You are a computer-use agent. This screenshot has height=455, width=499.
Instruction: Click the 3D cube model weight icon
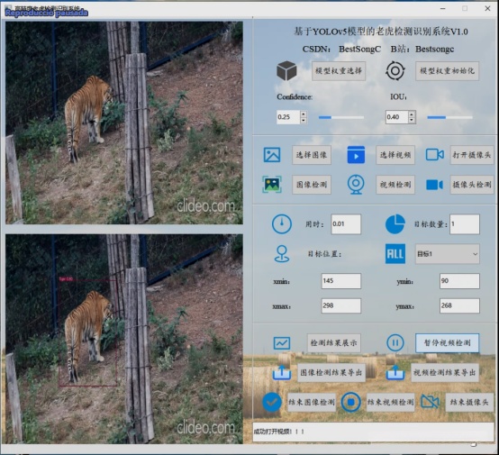pos(286,70)
